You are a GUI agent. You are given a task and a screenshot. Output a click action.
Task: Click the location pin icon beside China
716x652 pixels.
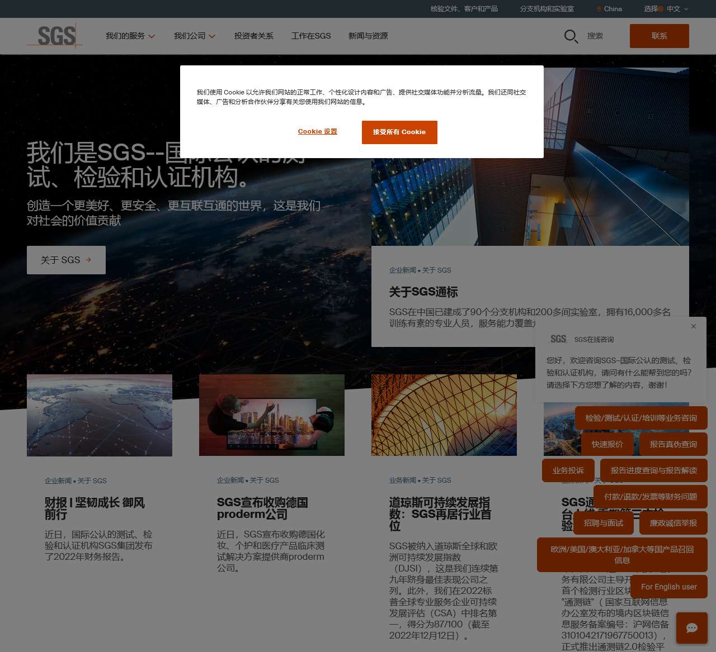[599, 9]
